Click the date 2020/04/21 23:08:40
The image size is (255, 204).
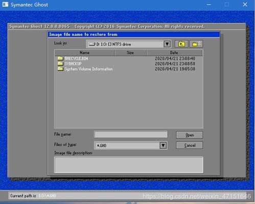pos(175,59)
